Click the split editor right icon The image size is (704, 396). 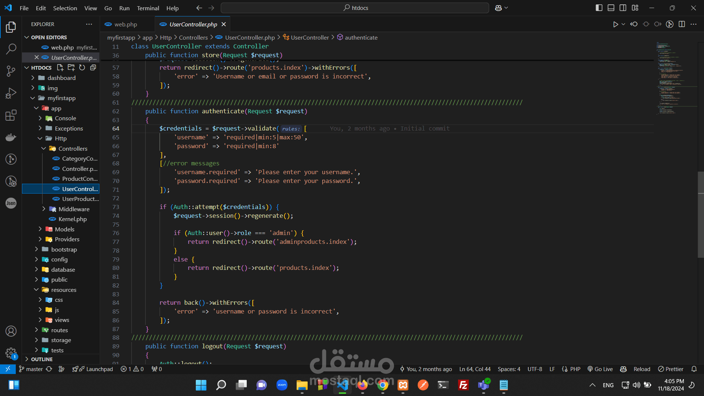click(x=682, y=24)
